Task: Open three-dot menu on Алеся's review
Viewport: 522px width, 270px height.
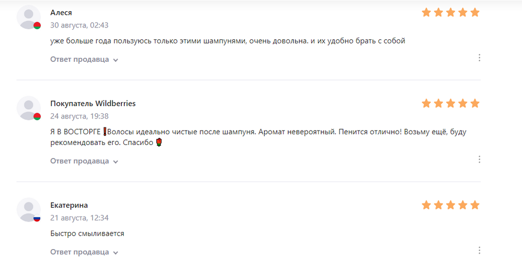Action: click(479, 58)
